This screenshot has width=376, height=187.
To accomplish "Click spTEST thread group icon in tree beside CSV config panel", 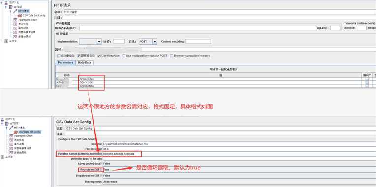I will tap(6, 123).
